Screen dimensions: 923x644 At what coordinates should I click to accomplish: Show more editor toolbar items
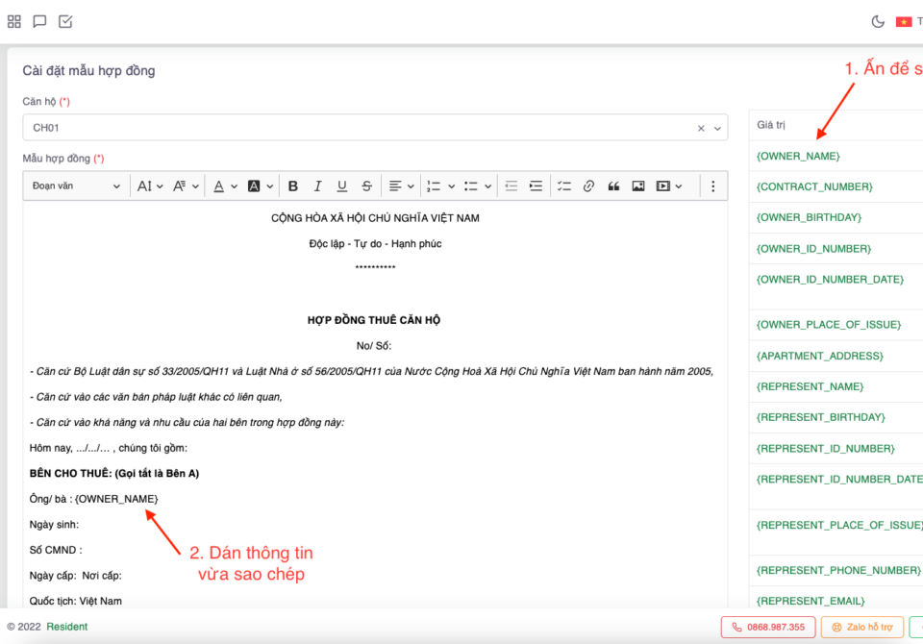click(x=712, y=186)
